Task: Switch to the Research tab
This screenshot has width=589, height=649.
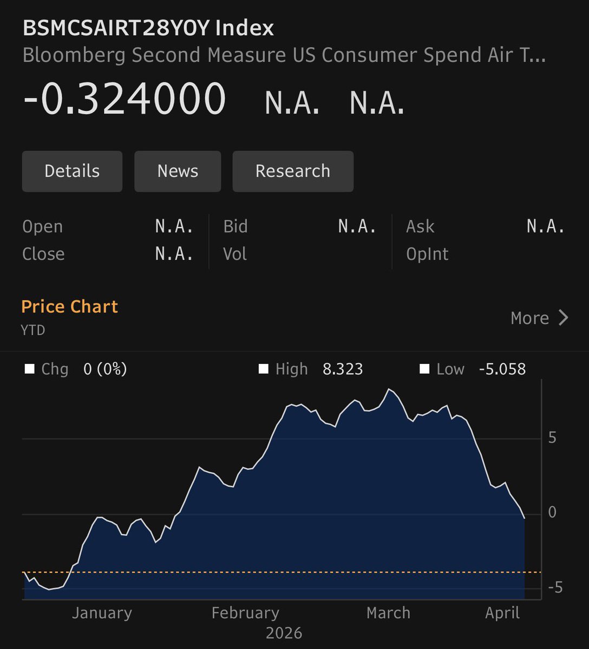Action: tap(292, 171)
